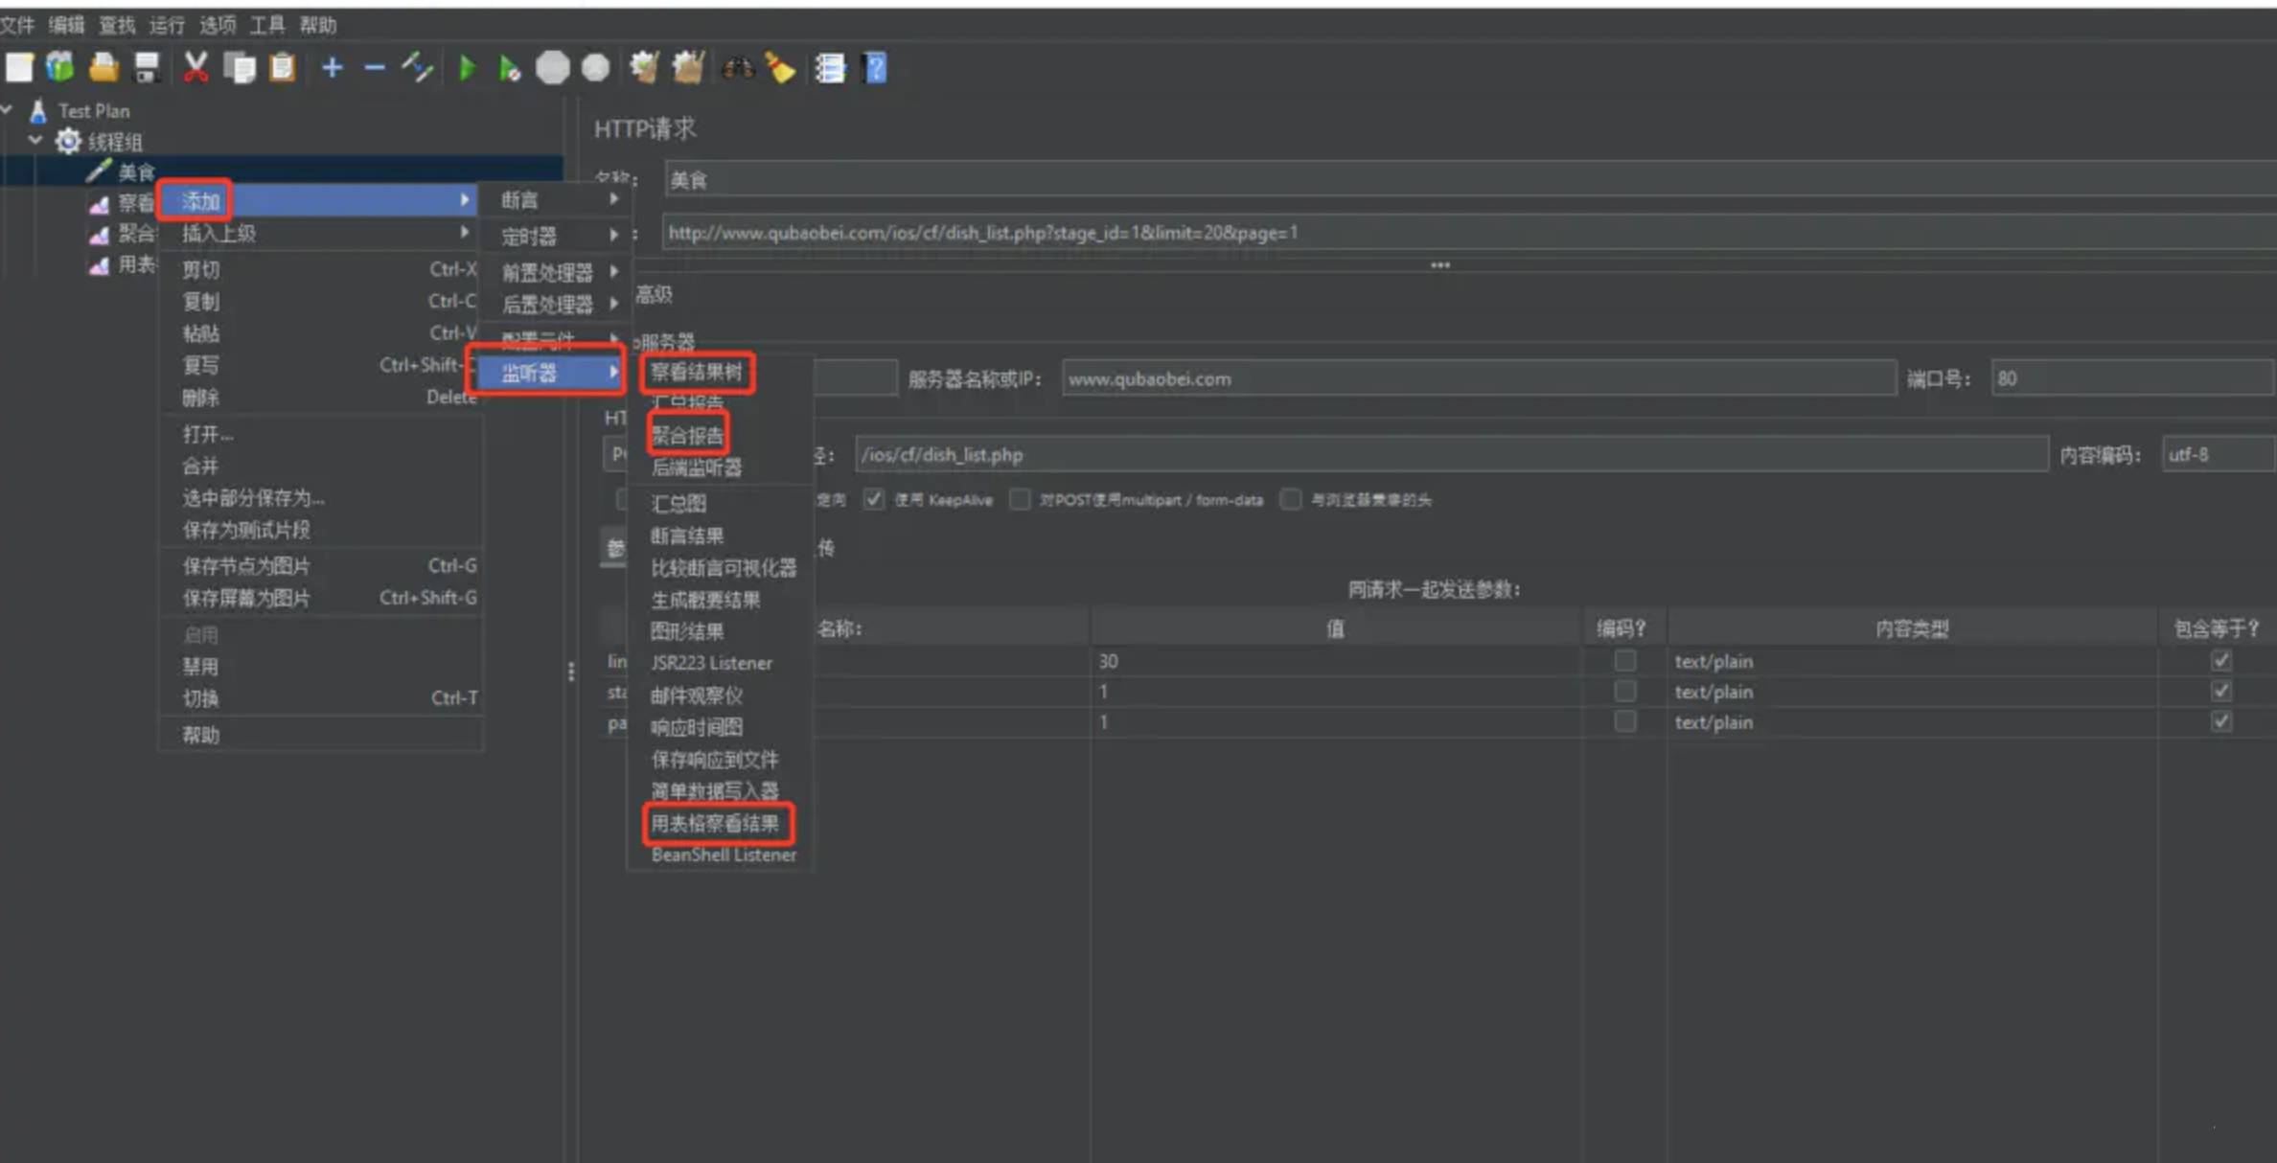Choose 用表格察看结果 in the listener list
Viewport: 2277px width, 1163px height.
click(715, 823)
